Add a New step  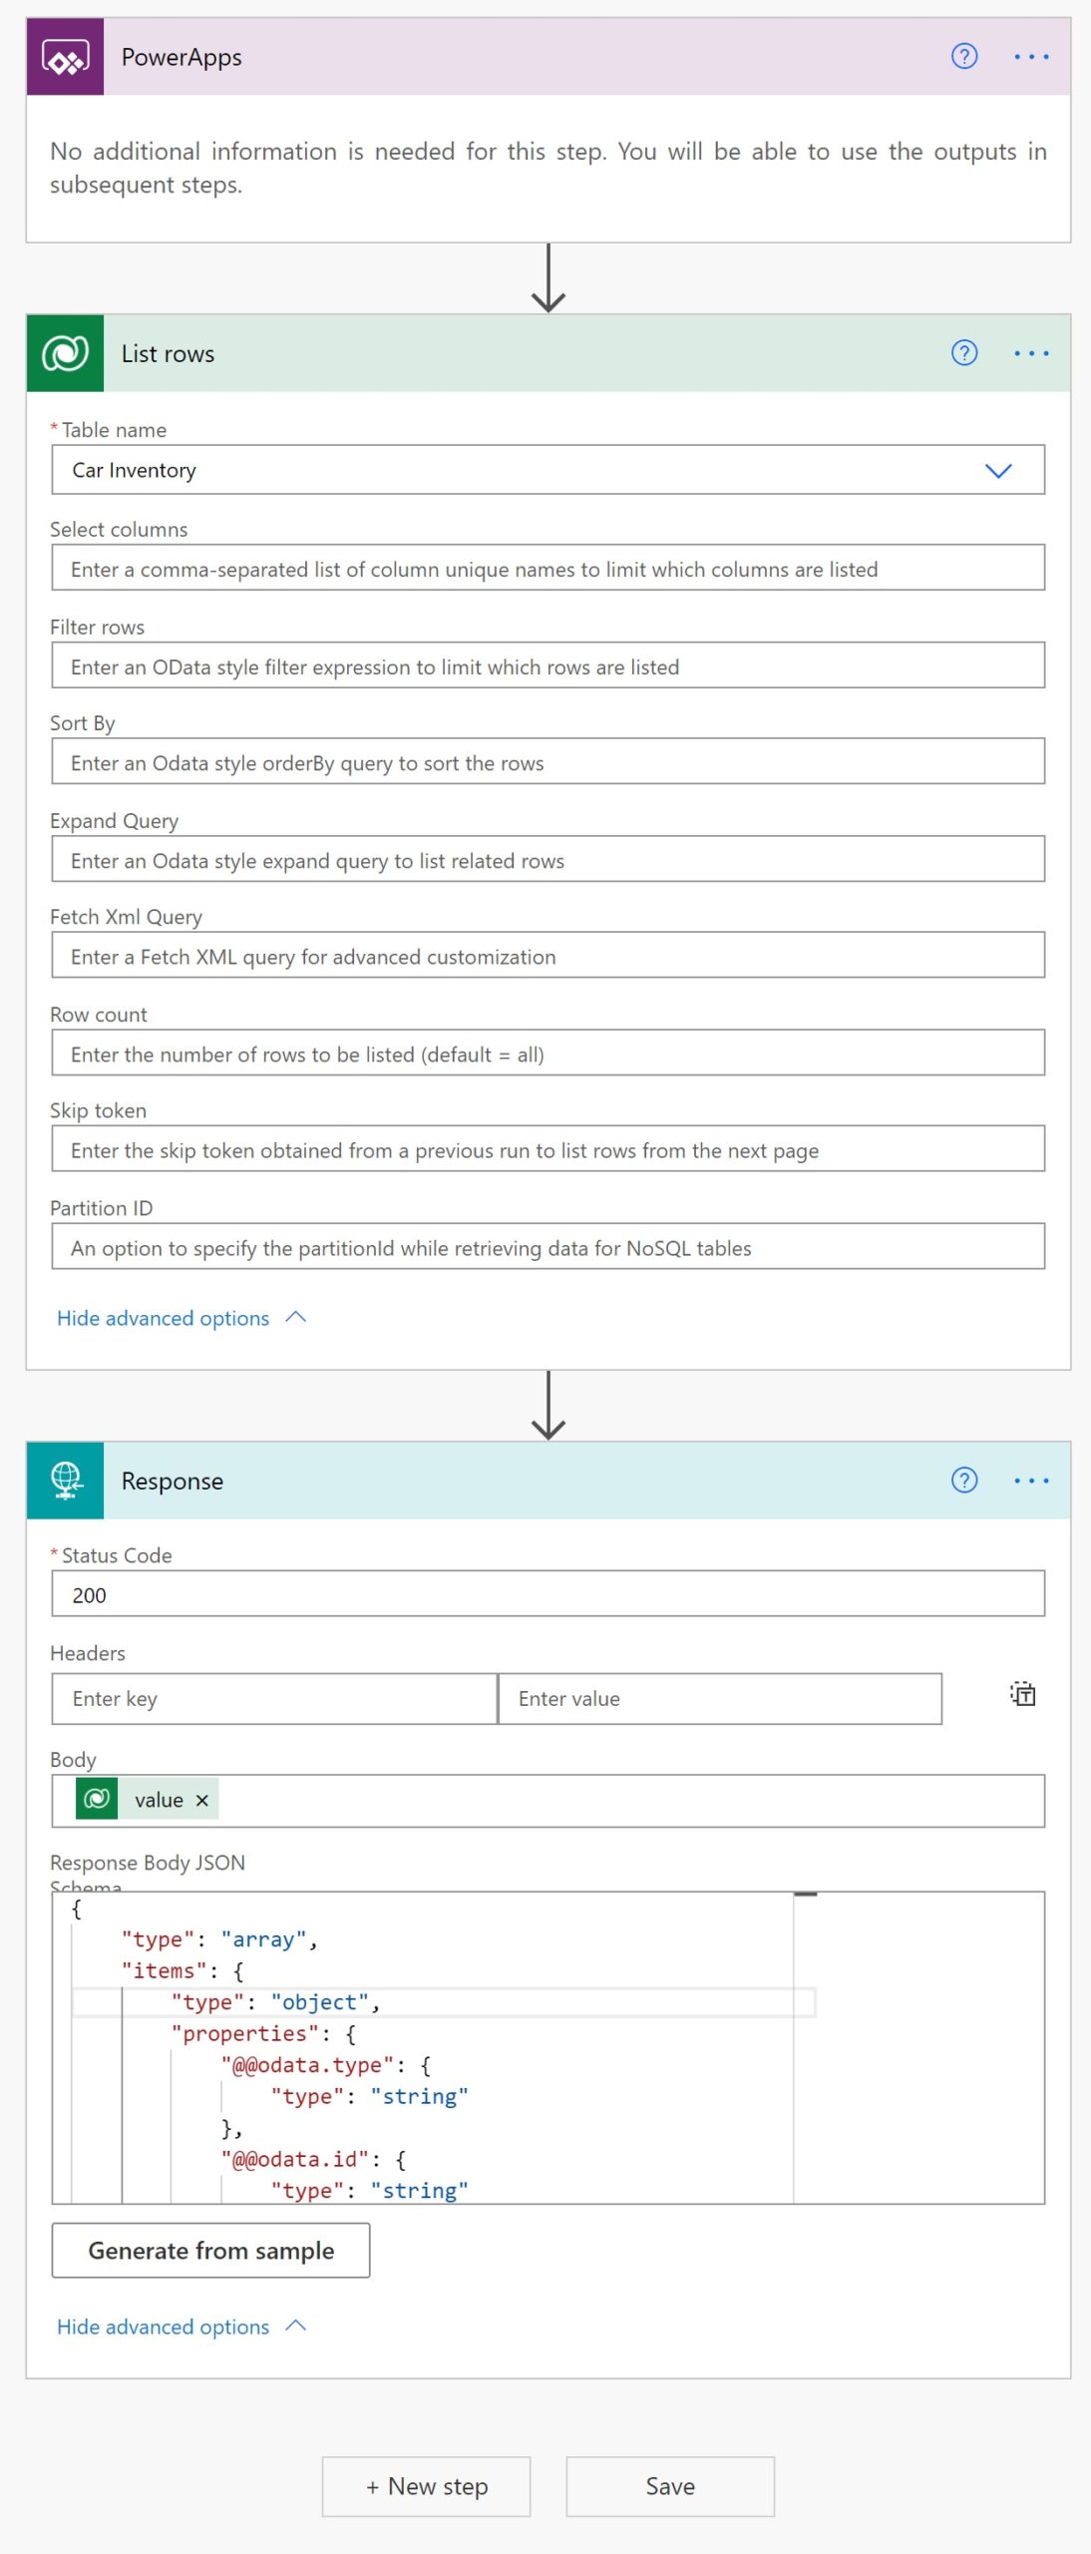[x=426, y=2486]
